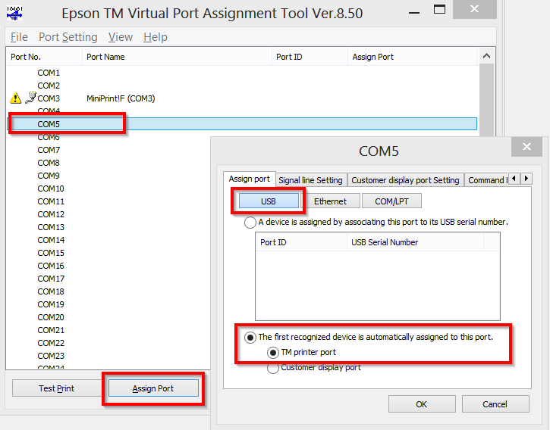
Task: Choose Customer display port radio button
Action: 273,368
